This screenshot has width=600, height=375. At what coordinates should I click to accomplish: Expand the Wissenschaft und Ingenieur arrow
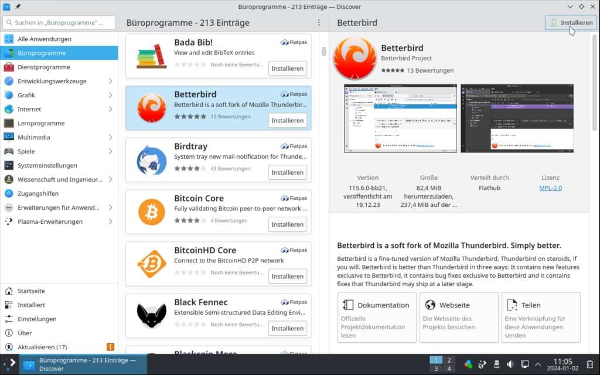(x=110, y=179)
